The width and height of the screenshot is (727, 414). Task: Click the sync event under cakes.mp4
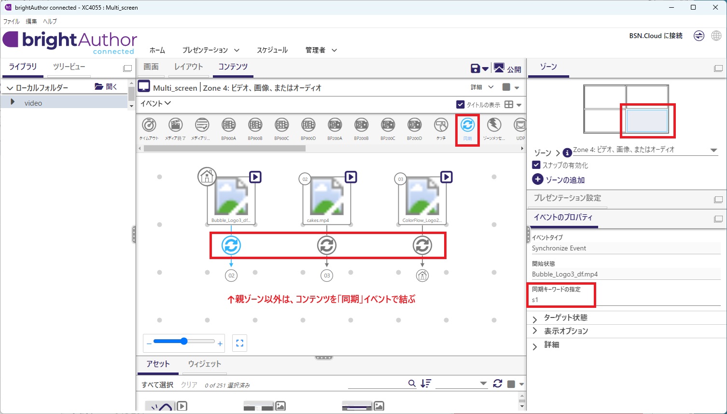click(x=327, y=245)
